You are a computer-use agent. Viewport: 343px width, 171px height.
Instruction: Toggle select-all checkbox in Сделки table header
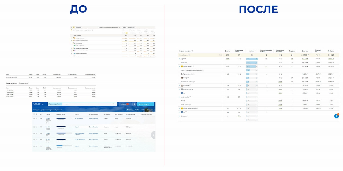[x=34, y=114]
